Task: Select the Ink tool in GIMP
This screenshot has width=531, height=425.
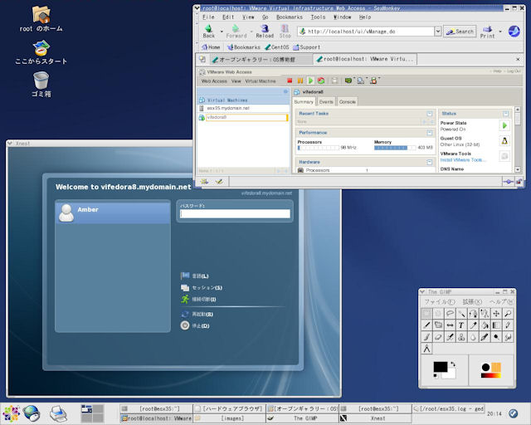Action: (485, 337)
